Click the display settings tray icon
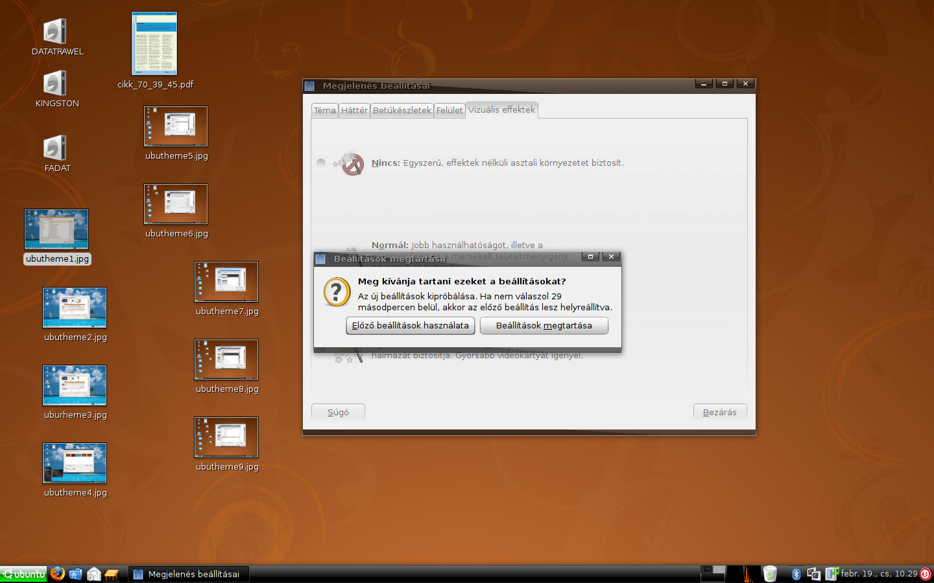934x583 pixels. tap(814, 574)
